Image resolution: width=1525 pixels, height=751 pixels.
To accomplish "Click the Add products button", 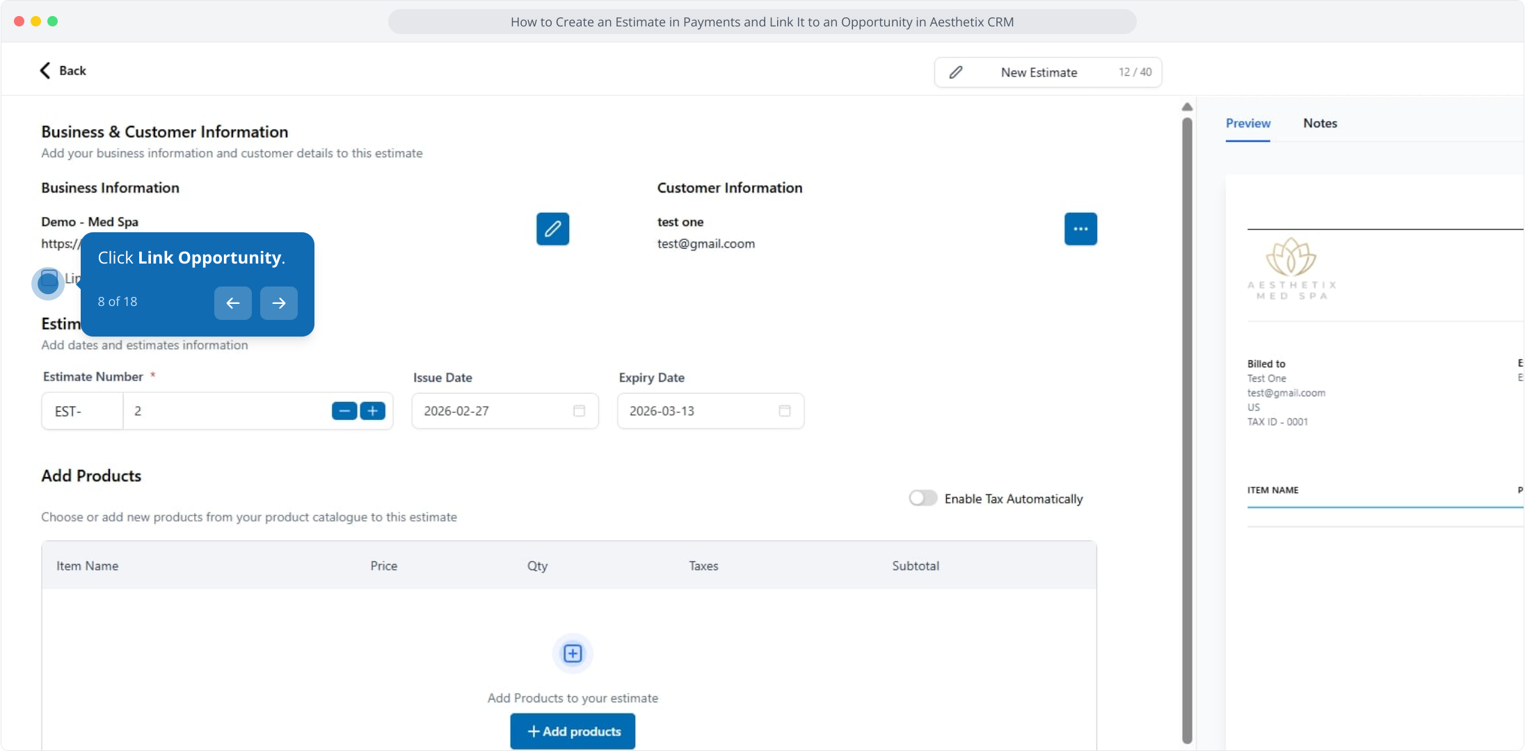I will [573, 732].
